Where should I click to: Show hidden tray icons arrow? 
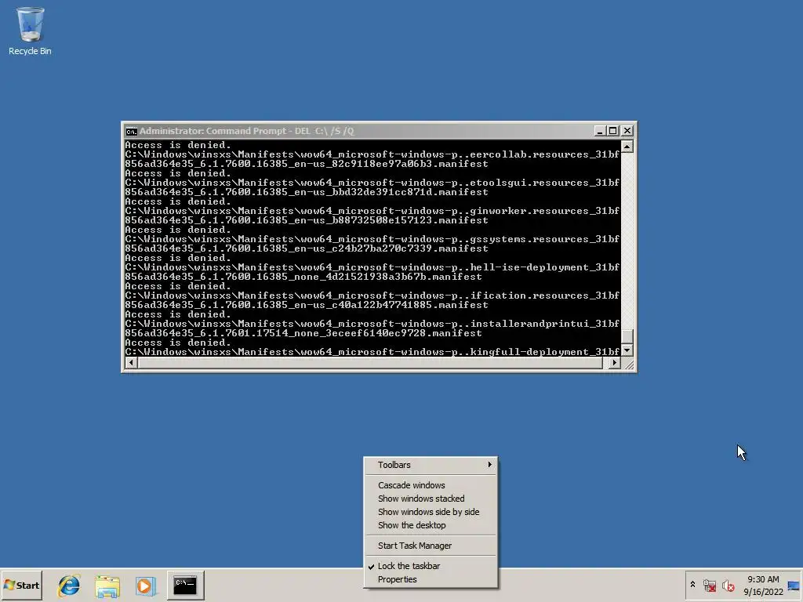(x=693, y=585)
